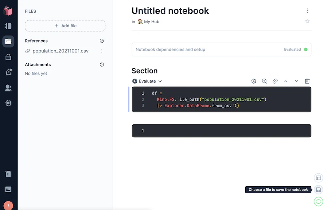
Task: Click into the df code cell editor
Action: [x=222, y=99]
